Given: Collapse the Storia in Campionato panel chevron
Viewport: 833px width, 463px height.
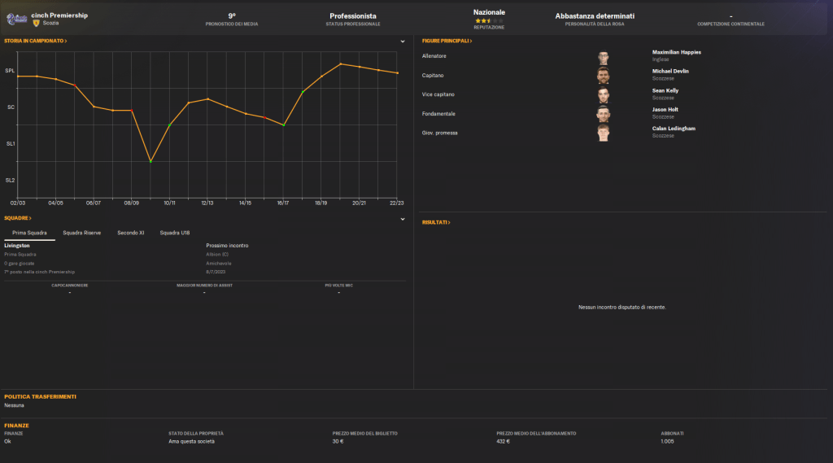Looking at the screenshot, I should [x=403, y=41].
